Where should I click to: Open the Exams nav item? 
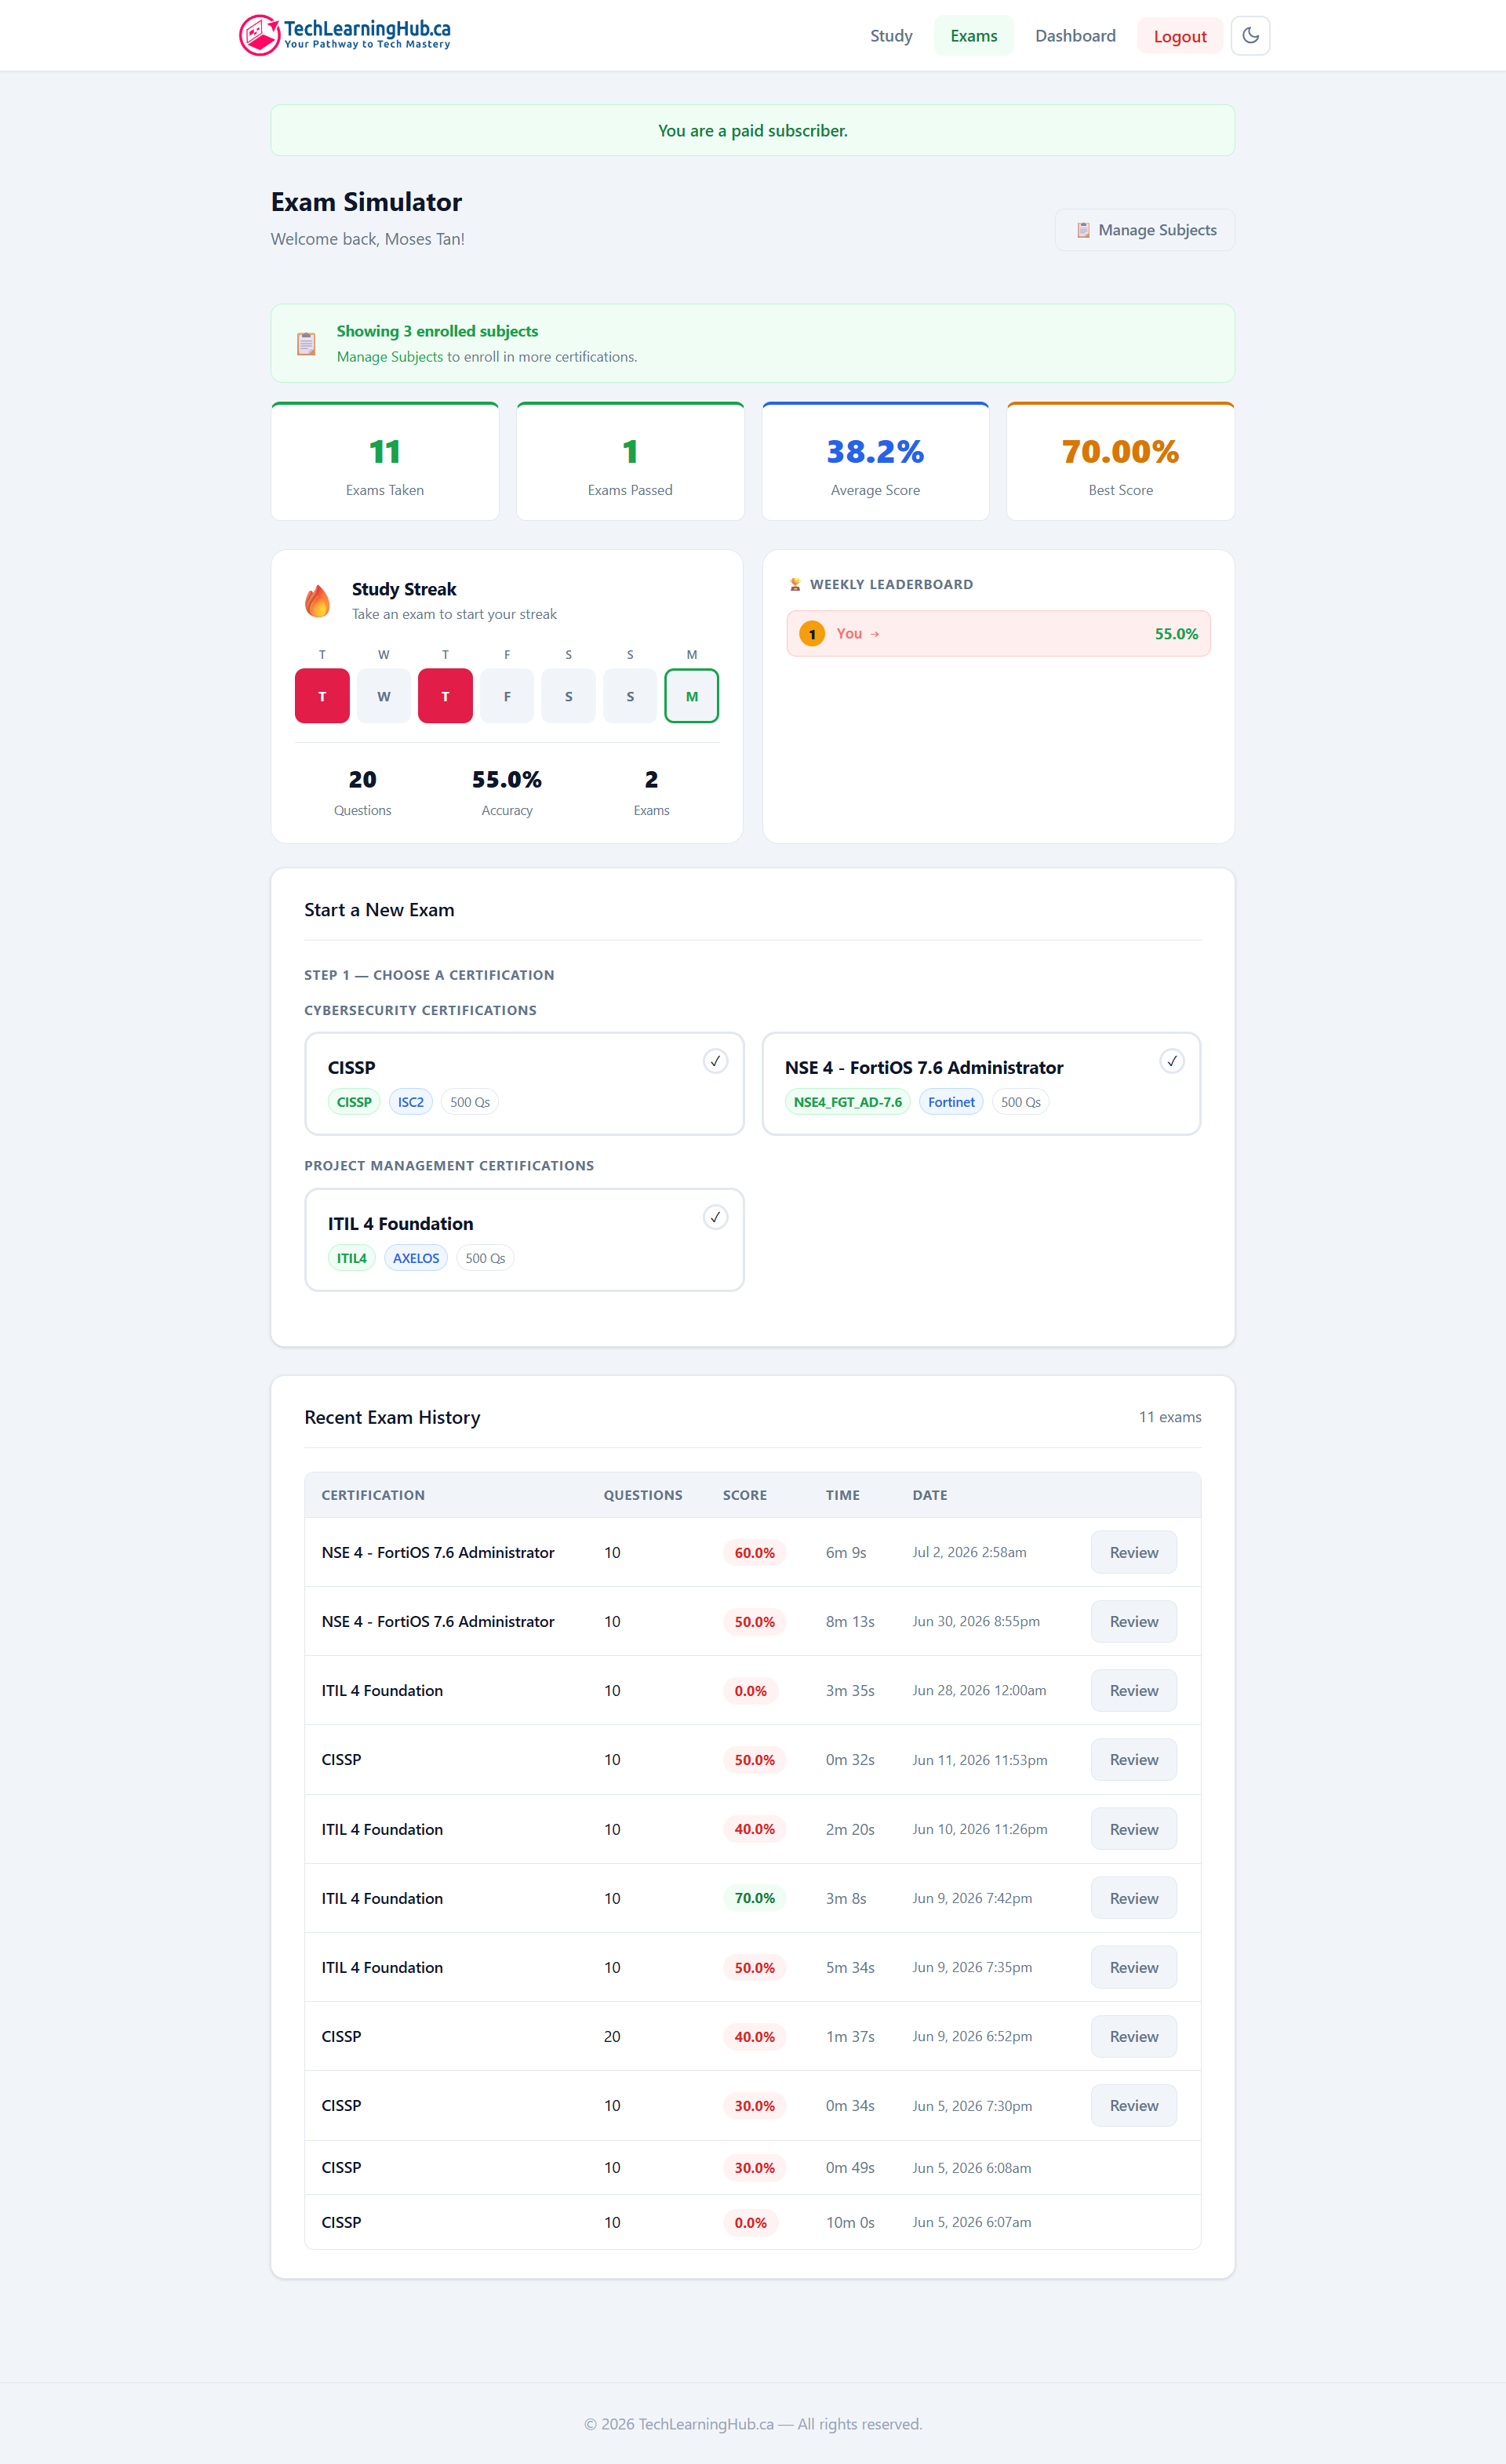coord(973,36)
